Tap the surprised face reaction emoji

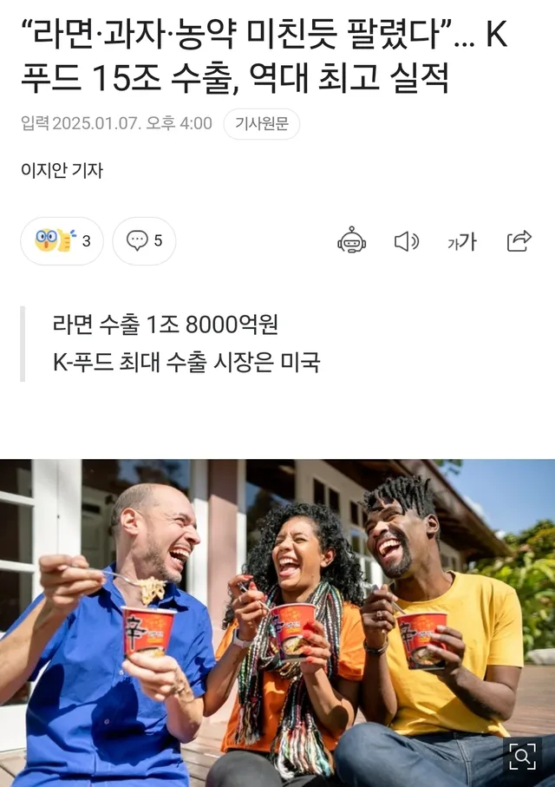pyautogui.click(x=45, y=239)
